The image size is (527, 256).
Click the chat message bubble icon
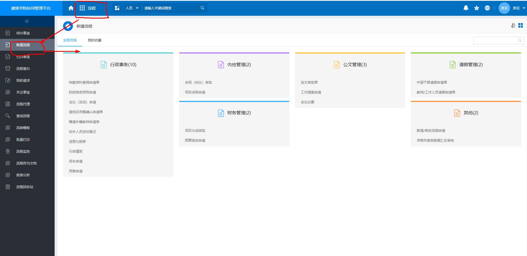pyautogui.click(x=487, y=8)
